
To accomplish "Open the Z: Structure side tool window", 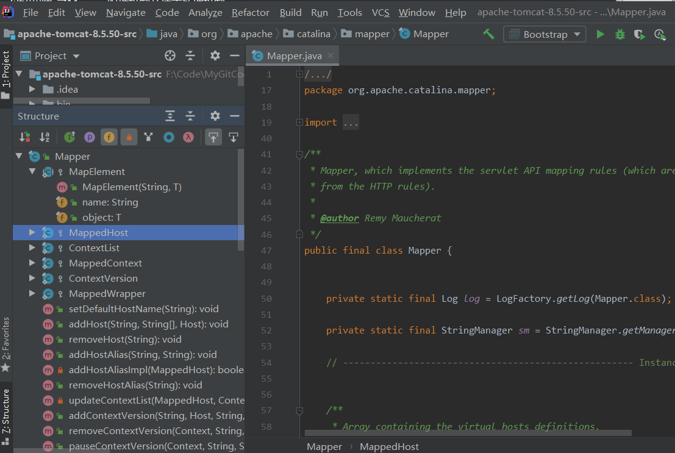I will pos(5,417).
